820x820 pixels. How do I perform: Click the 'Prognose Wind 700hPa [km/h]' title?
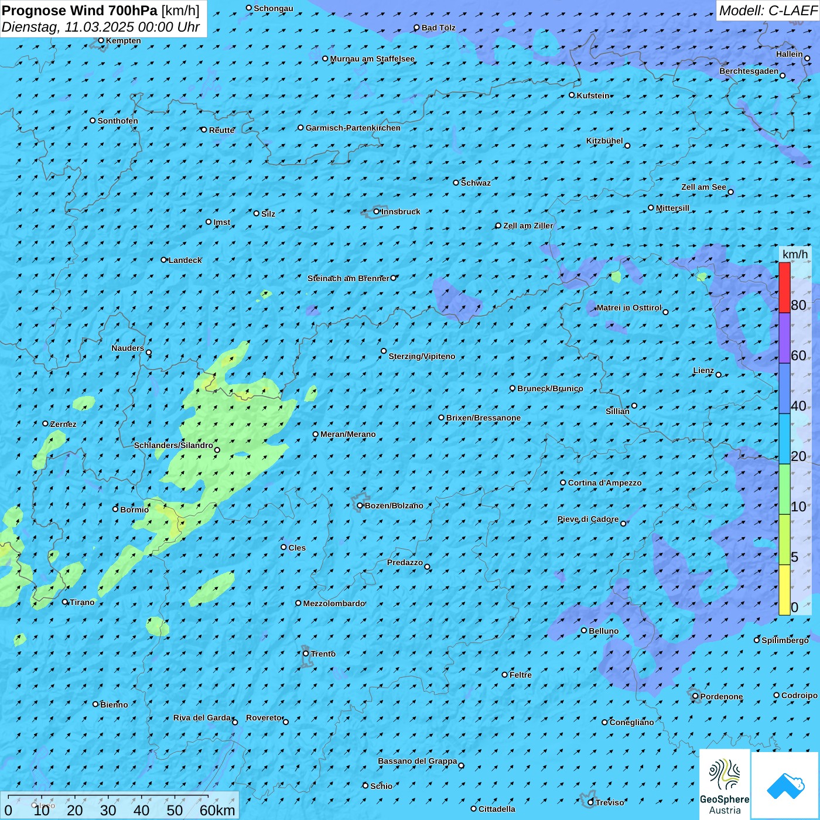(101, 11)
